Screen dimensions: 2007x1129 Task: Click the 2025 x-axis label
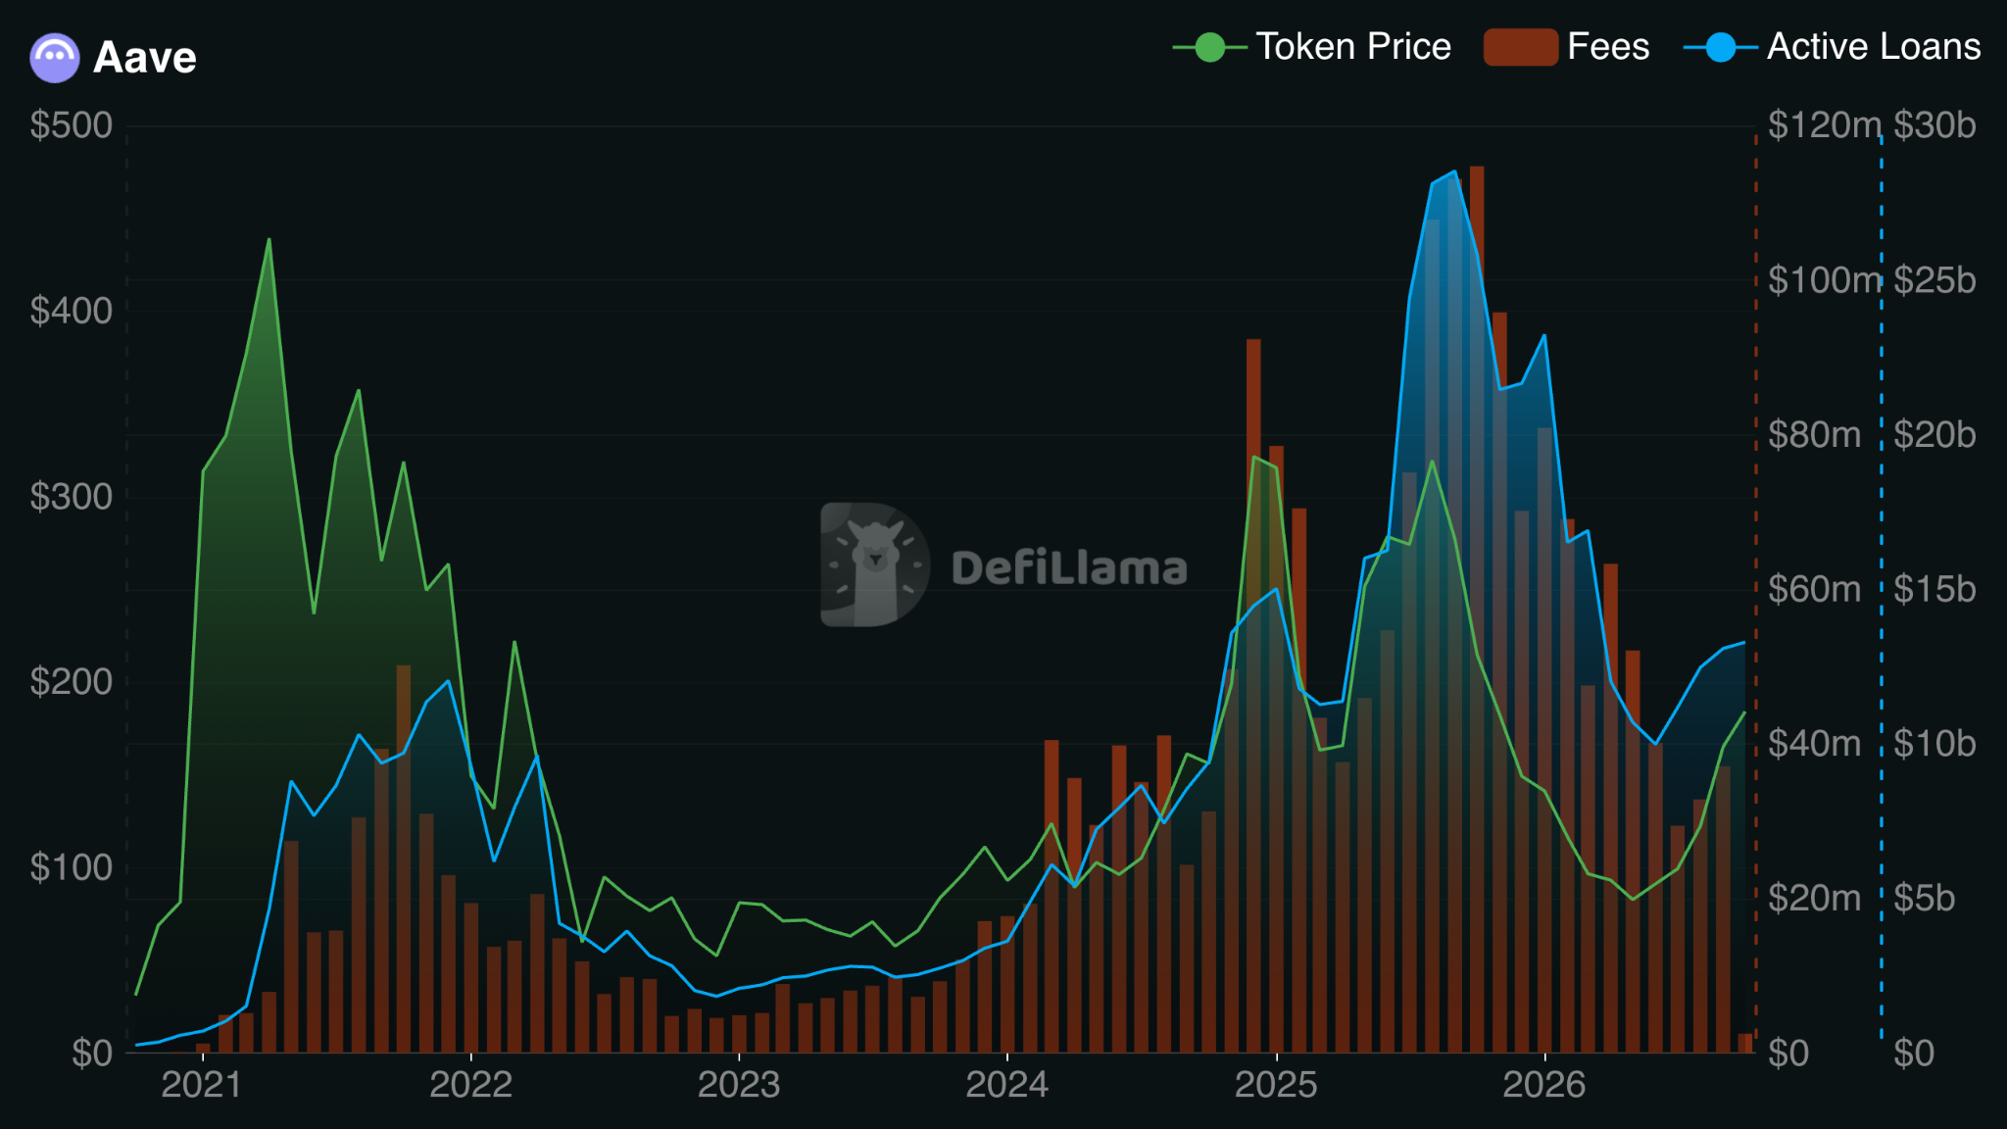tap(1276, 1085)
